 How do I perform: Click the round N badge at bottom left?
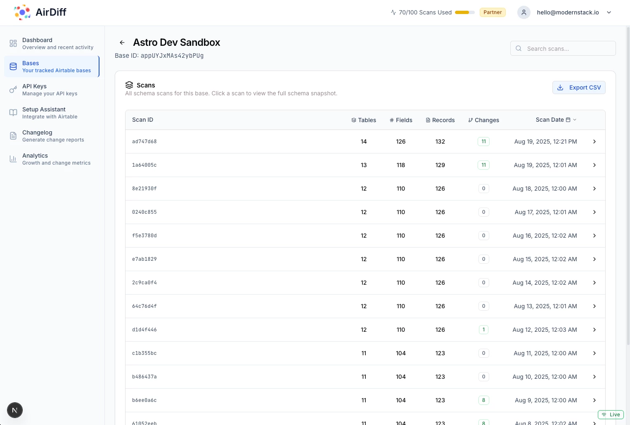tap(15, 410)
